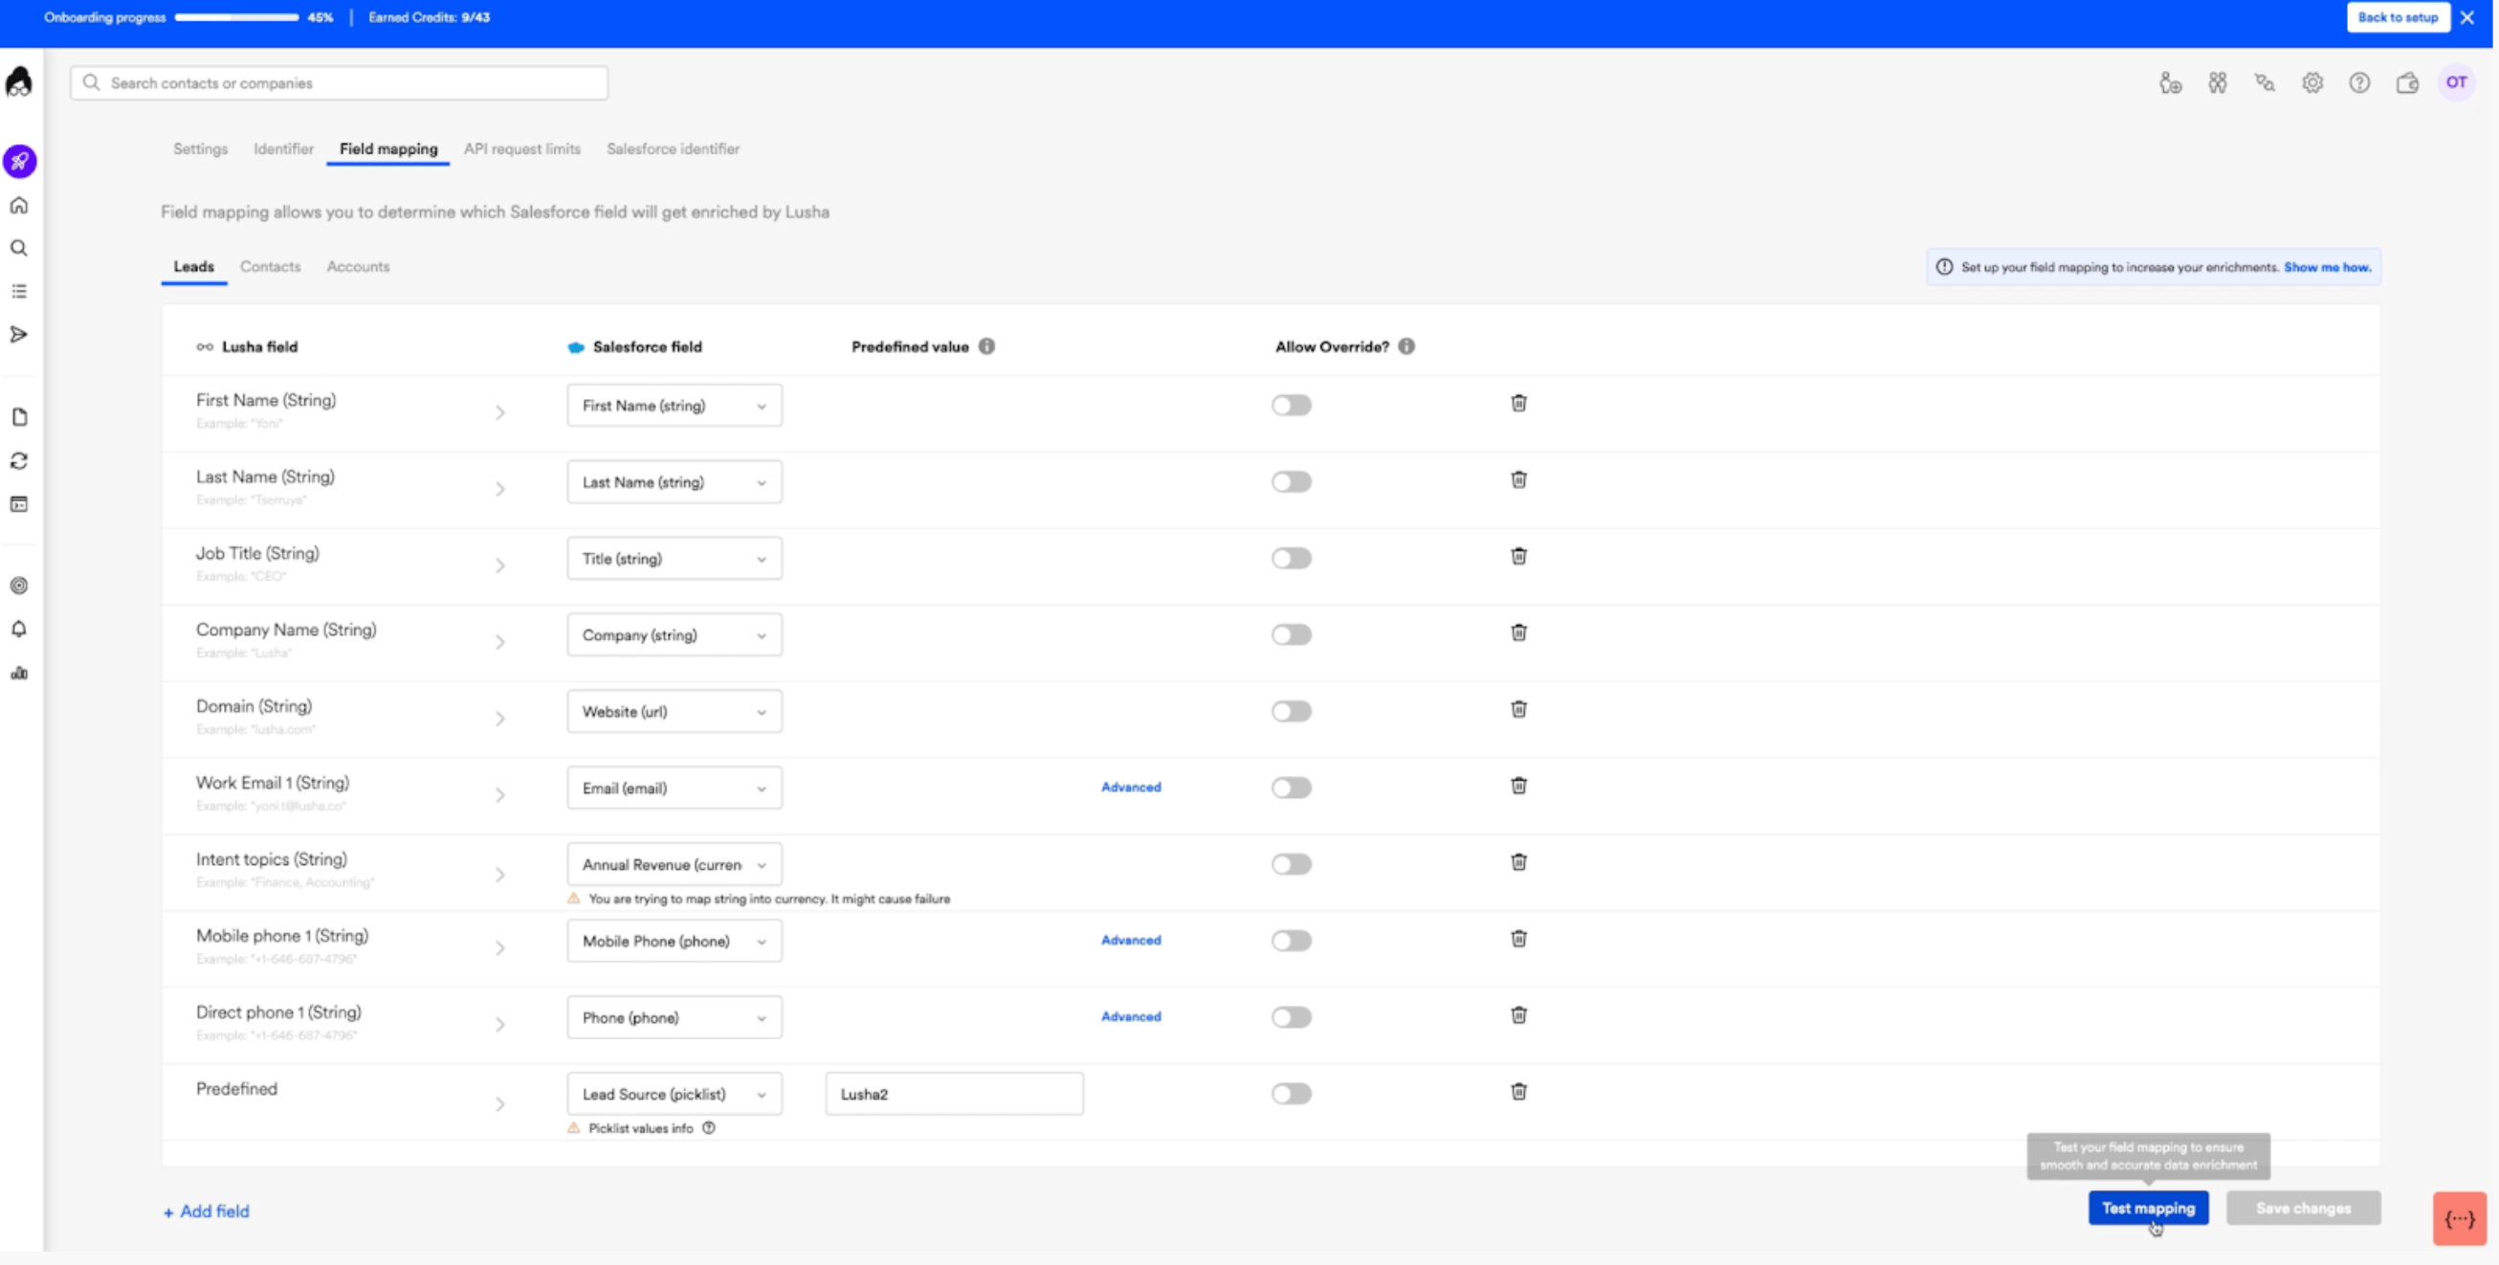Viewport: 2499px width, 1265px height.
Task: Click the Lusha2 predefined value input
Action: (954, 1095)
